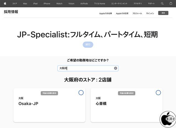Open the Watch menu item
The image size is (176, 128).
tap(59, 4)
